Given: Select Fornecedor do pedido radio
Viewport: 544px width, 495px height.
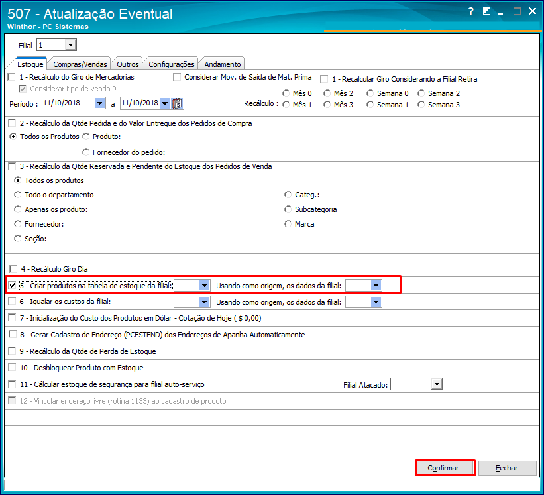Looking at the screenshot, I should 85,152.
